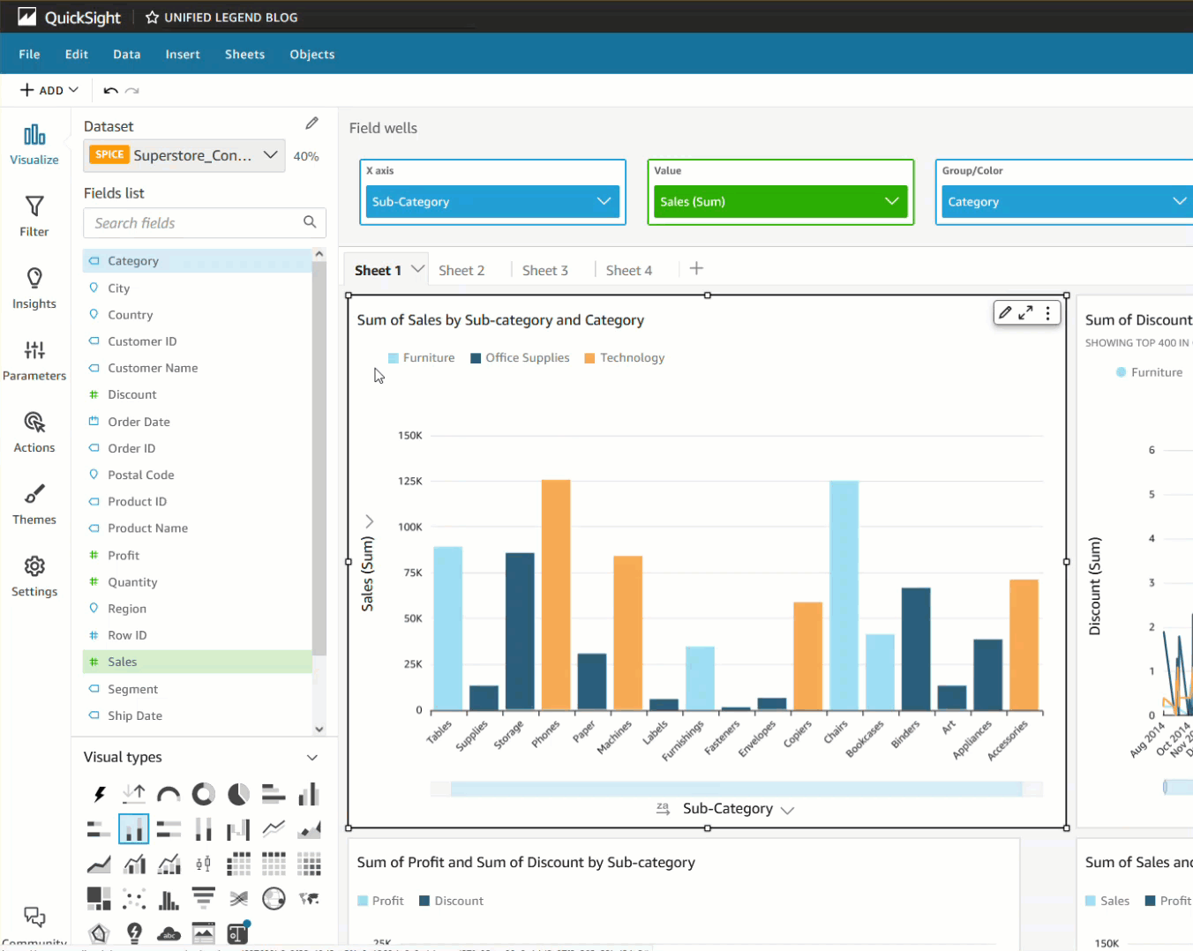Open the Data menu
The width and height of the screenshot is (1193, 951).
(126, 54)
